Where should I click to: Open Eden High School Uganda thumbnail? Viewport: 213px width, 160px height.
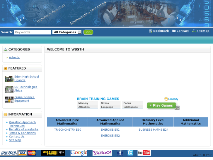coord(9,79)
